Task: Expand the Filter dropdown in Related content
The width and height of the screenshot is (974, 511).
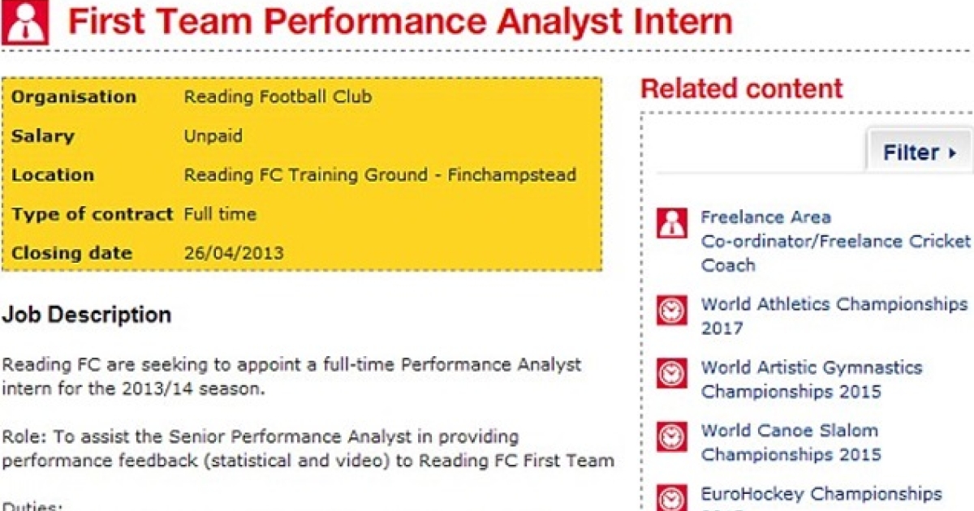Action: 920,152
